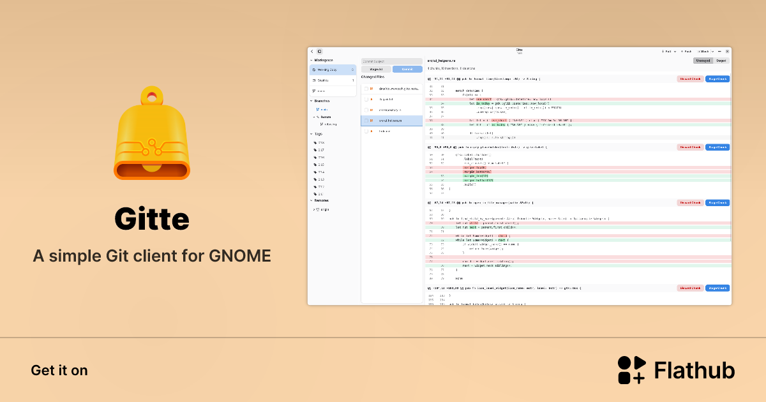Switch to the Unstaged tab
The height and width of the screenshot is (402, 766).
tap(703, 61)
